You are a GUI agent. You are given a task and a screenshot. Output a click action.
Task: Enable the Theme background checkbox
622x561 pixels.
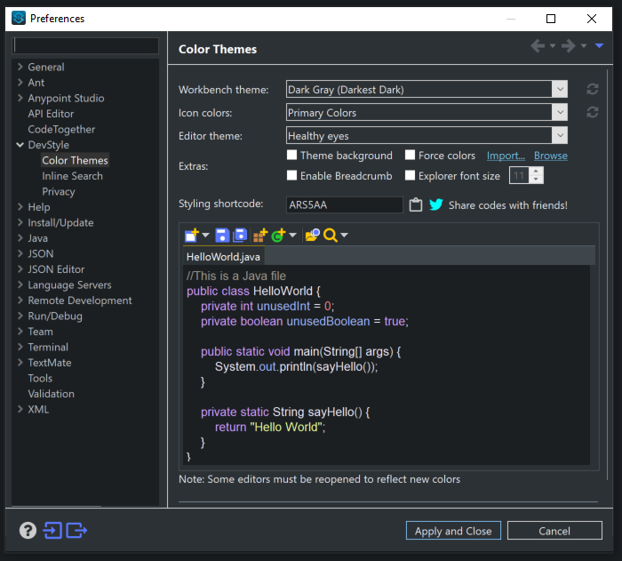[292, 156]
